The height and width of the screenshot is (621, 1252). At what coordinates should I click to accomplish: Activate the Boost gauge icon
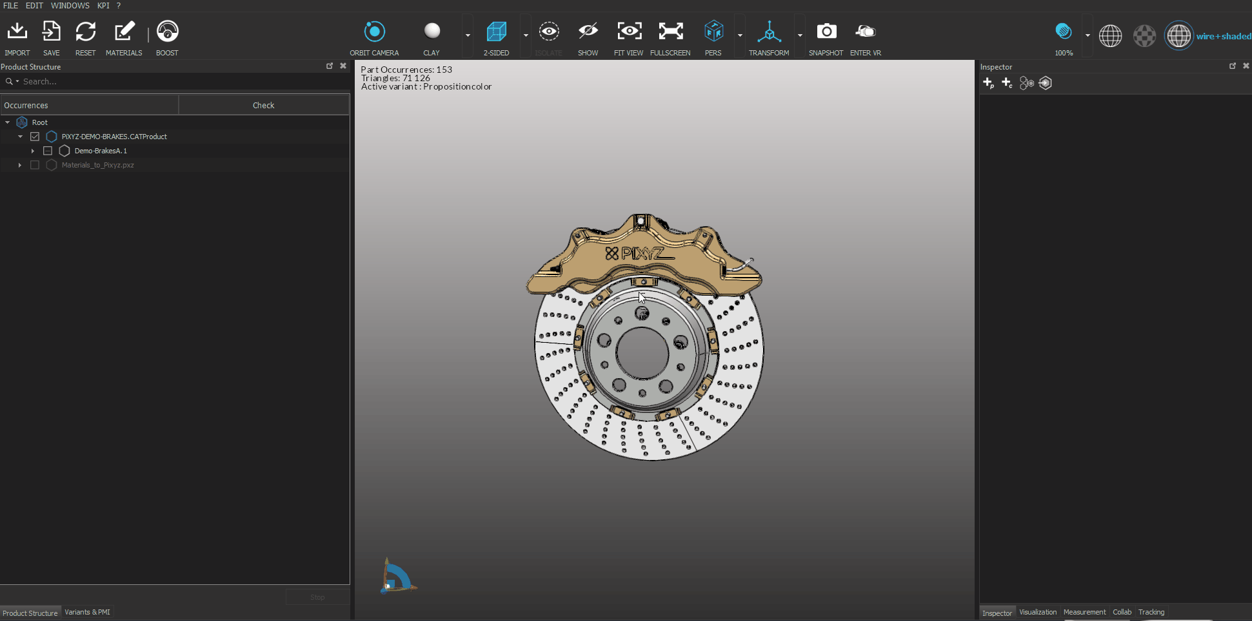click(x=168, y=32)
